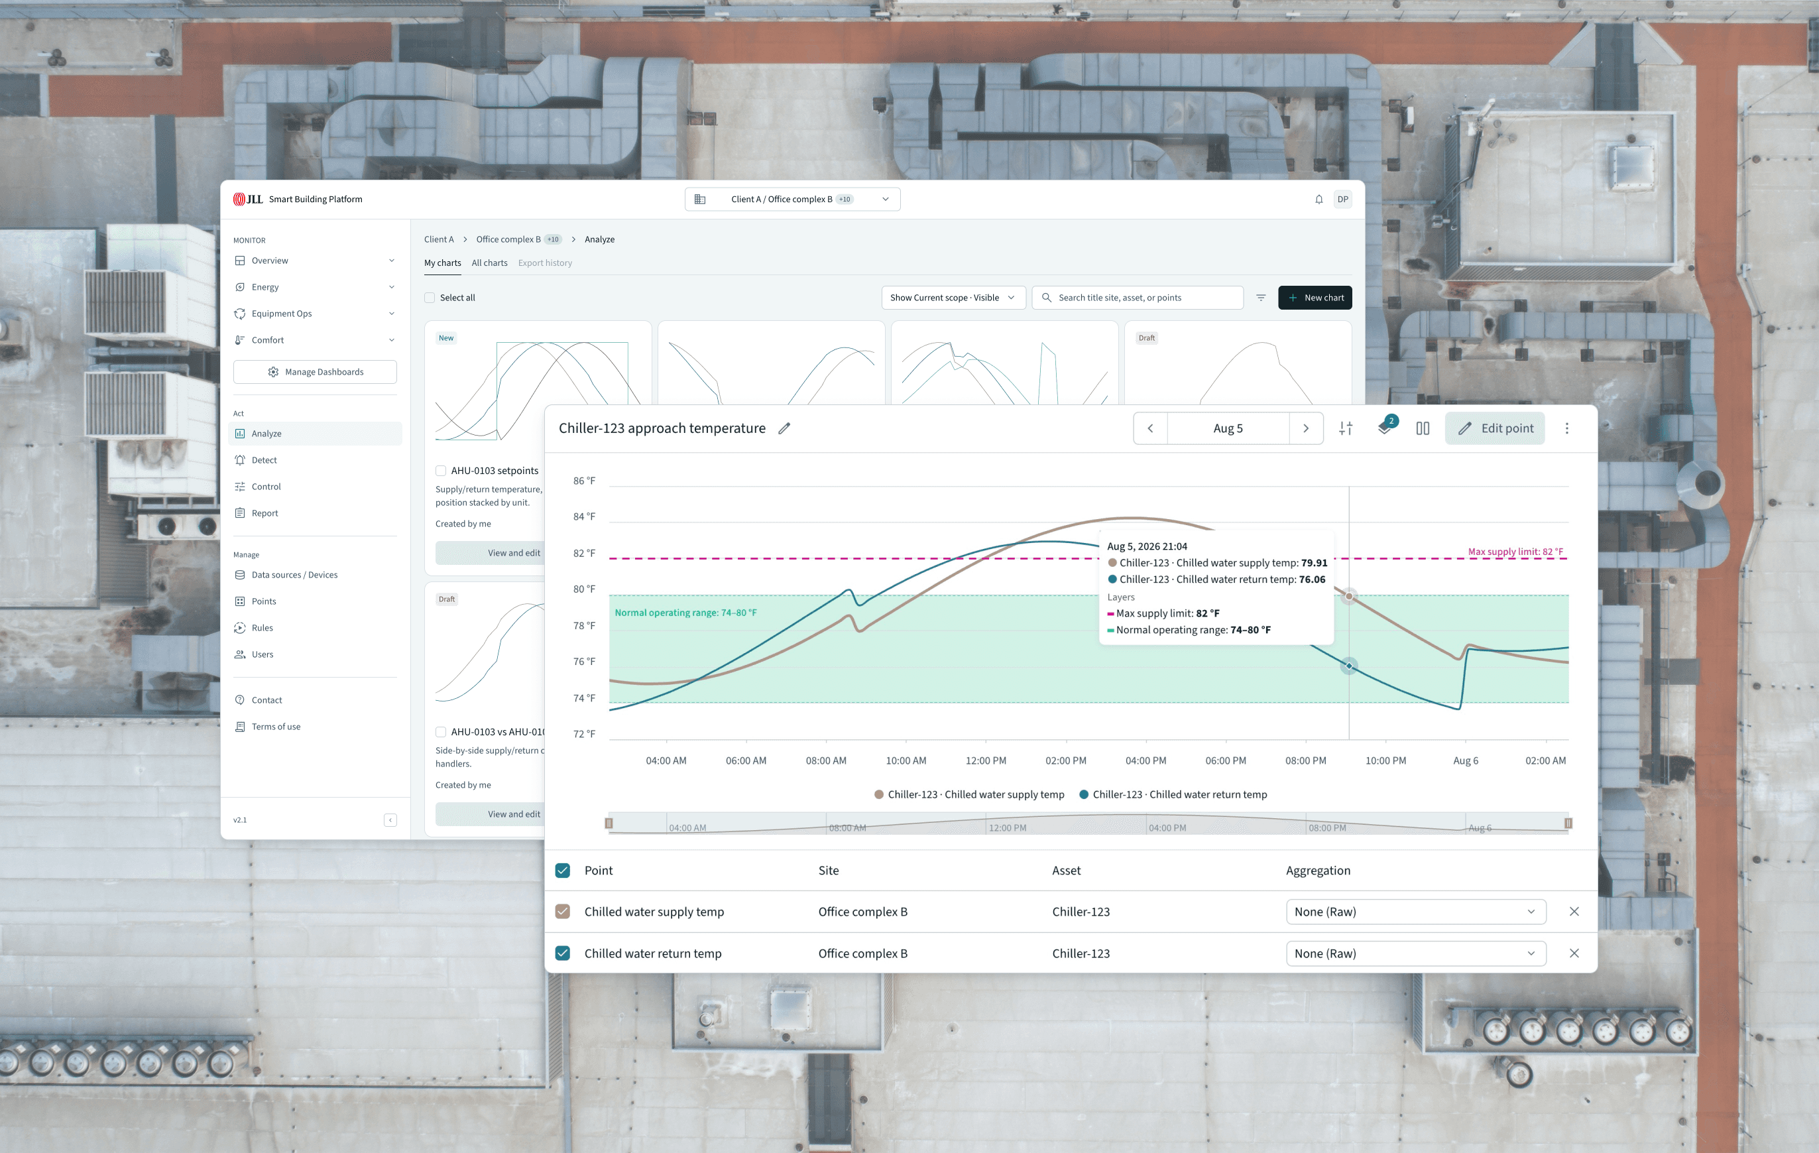Open Points in the sidebar
The image size is (1819, 1153).
click(315, 601)
